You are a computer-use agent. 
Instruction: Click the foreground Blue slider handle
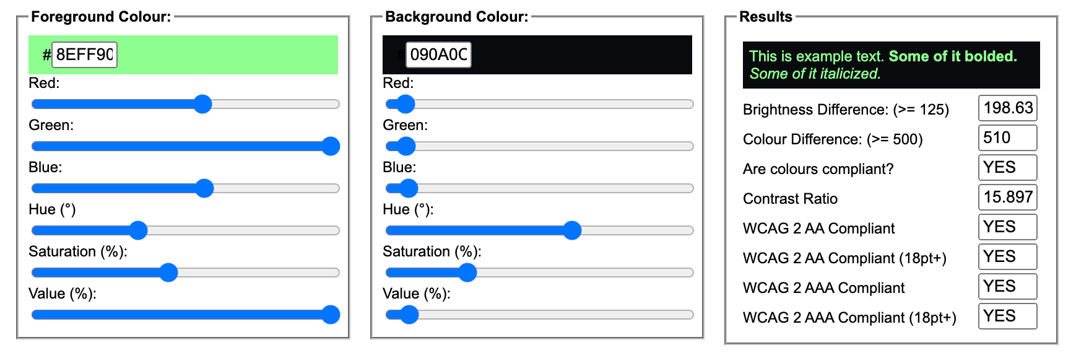pos(204,188)
